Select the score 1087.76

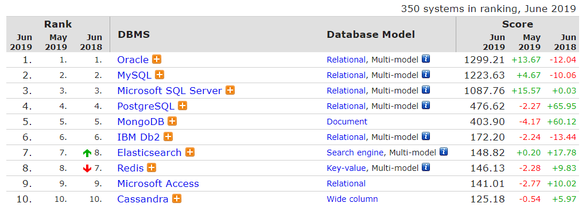point(484,91)
